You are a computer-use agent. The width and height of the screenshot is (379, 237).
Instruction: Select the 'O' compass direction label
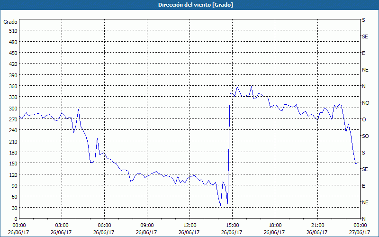[x=364, y=120]
